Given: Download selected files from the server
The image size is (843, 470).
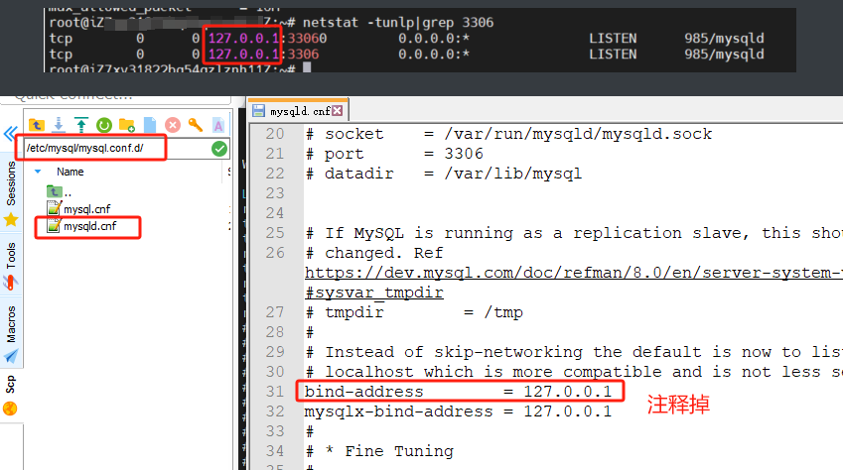Looking at the screenshot, I should 59,125.
